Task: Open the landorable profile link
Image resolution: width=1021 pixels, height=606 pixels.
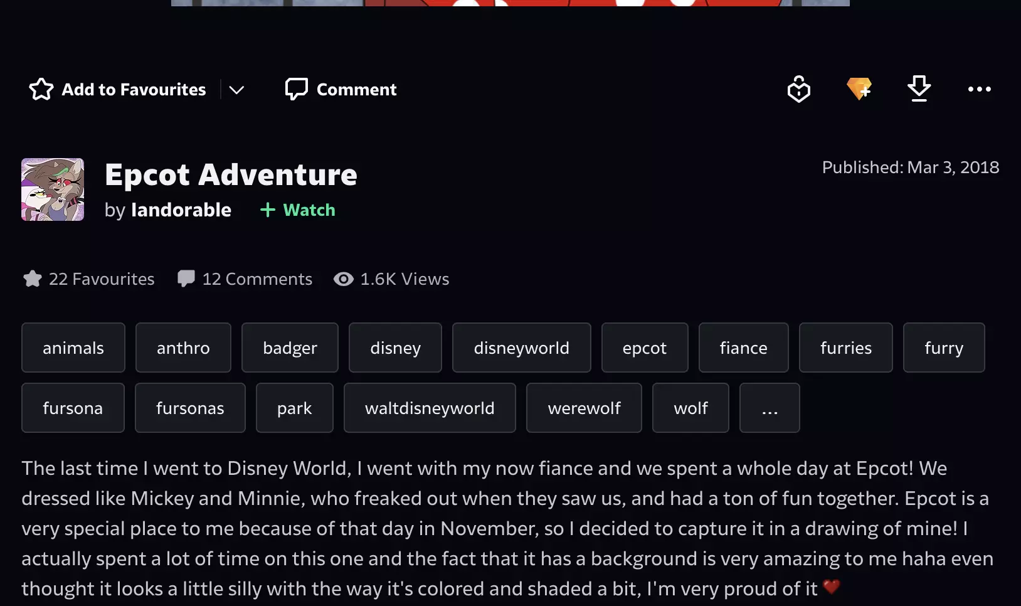Action: click(x=181, y=210)
